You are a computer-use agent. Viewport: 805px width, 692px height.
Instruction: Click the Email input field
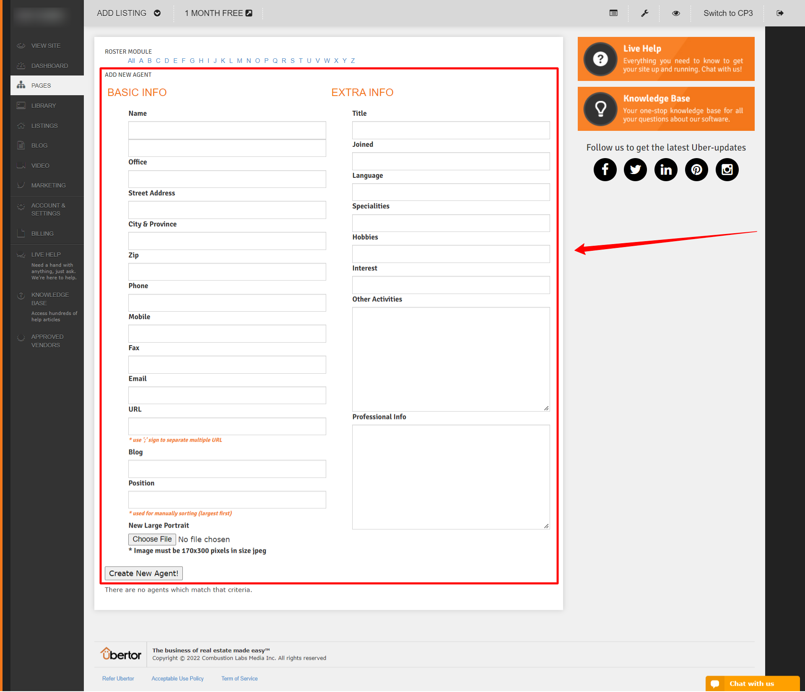(227, 395)
